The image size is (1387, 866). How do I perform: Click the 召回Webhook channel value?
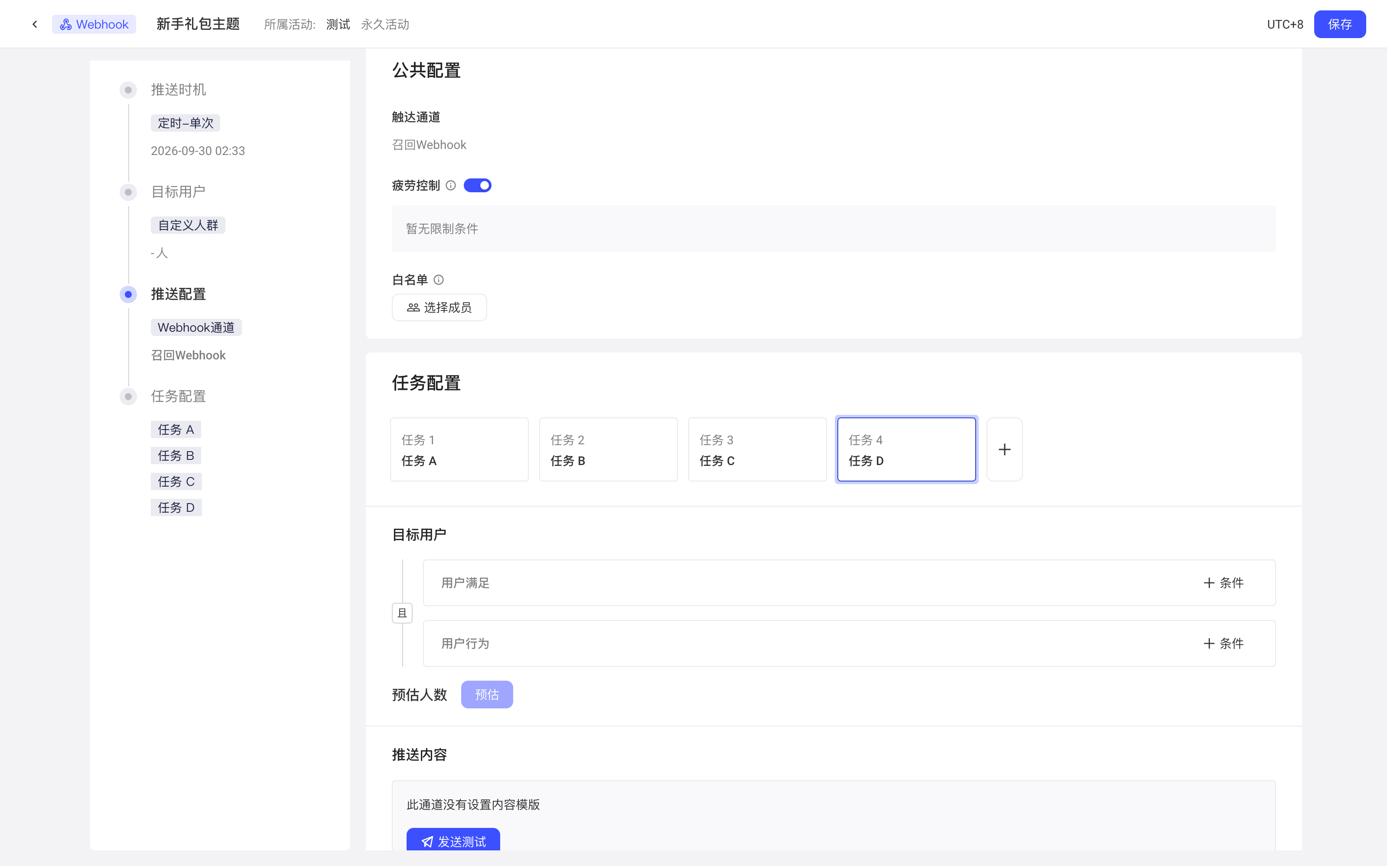point(429,145)
